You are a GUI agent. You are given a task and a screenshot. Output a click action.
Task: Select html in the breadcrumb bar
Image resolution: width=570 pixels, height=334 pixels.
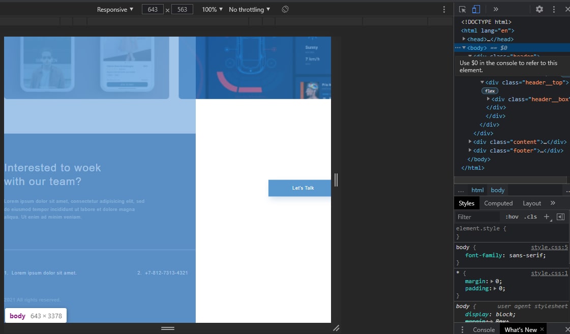click(x=477, y=190)
